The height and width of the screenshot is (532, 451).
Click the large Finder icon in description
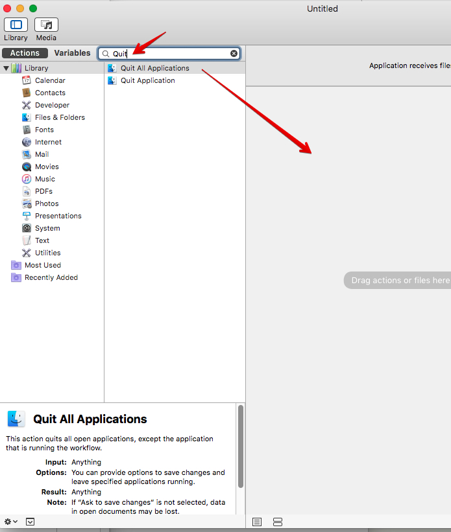(x=16, y=419)
